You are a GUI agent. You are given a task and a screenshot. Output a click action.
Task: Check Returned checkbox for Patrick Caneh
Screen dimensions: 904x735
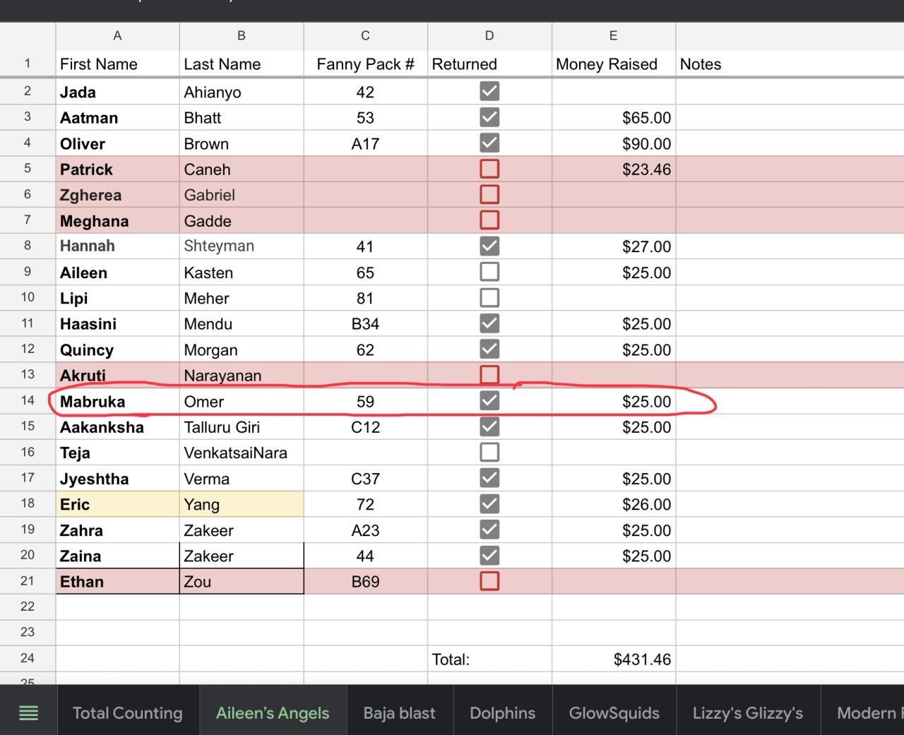[489, 169]
